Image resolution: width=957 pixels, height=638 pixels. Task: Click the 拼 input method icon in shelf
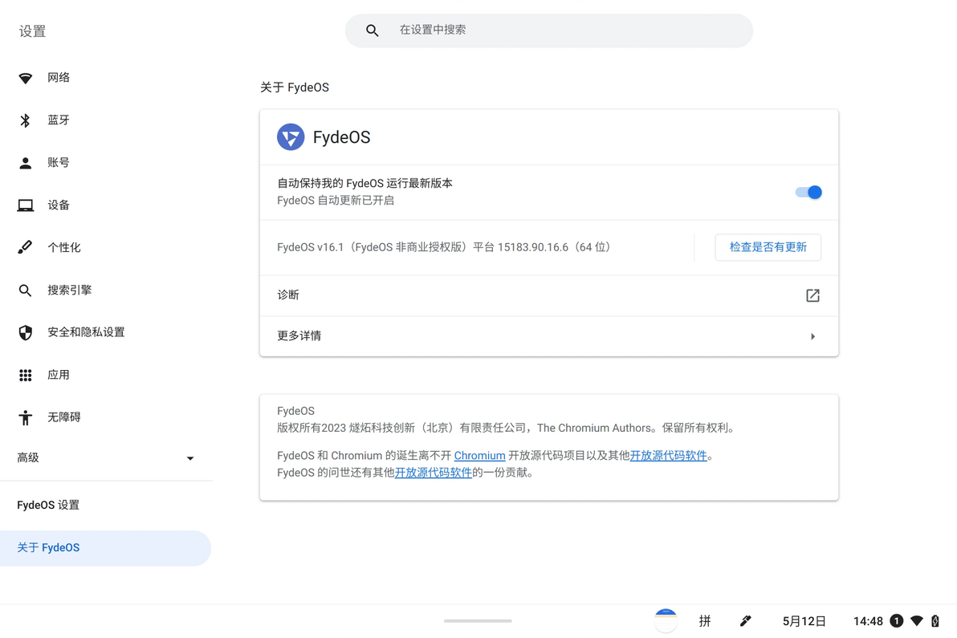pyautogui.click(x=705, y=621)
